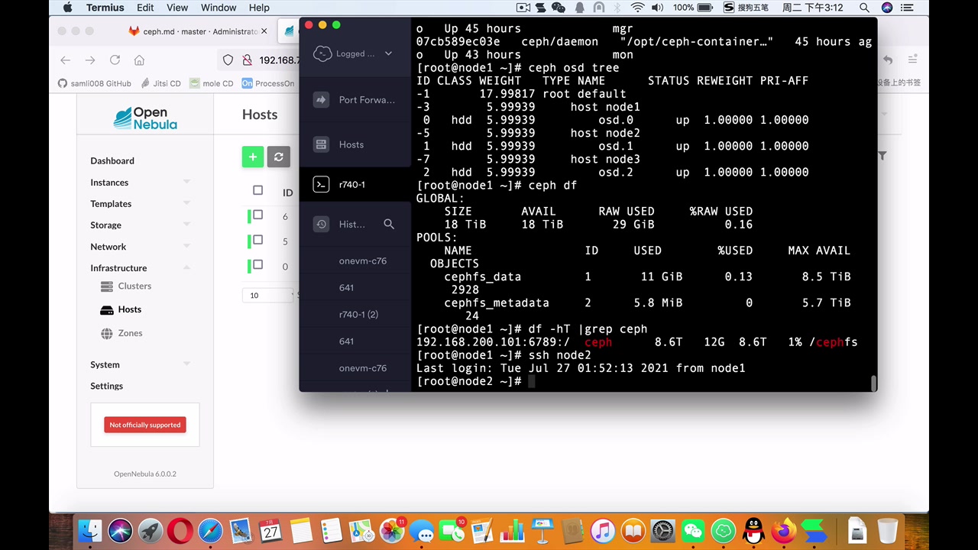Screen dimensions: 978x550
Task: Open Settings in OpenNebula sidebar
Action: point(106,386)
